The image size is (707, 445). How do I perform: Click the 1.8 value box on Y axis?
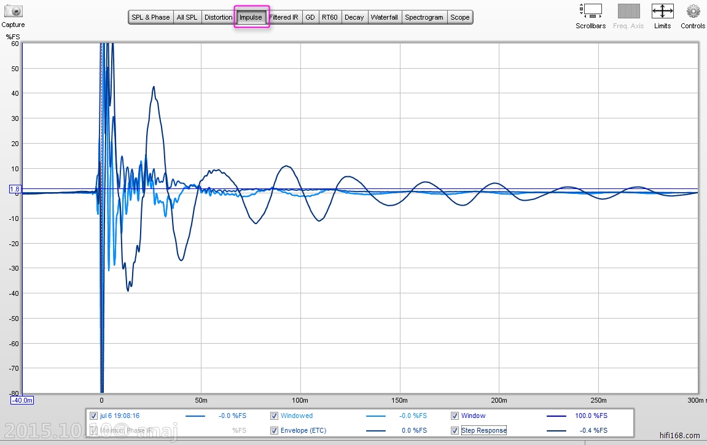point(15,190)
